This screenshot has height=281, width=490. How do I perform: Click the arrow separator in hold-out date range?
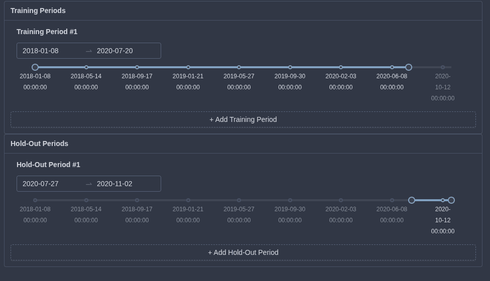[x=89, y=184]
